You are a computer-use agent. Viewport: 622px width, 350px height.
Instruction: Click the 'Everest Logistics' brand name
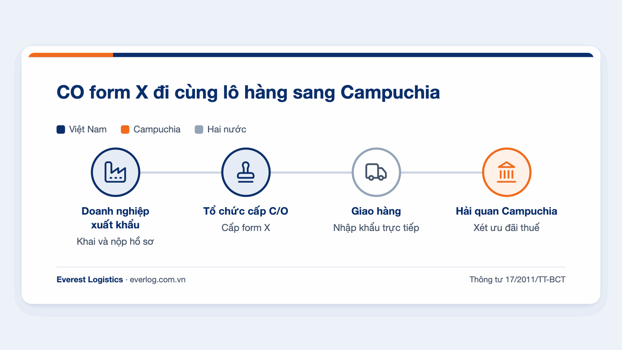click(90, 280)
